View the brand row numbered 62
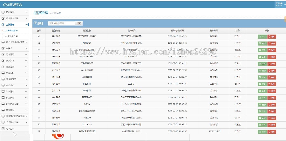The image size is (286, 141). pyautogui.click(x=262, y=43)
